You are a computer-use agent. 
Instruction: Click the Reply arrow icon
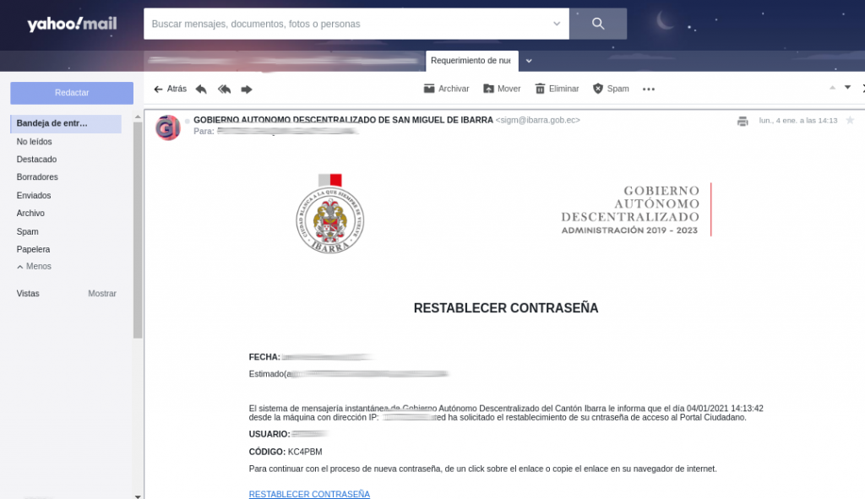click(x=201, y=89)
